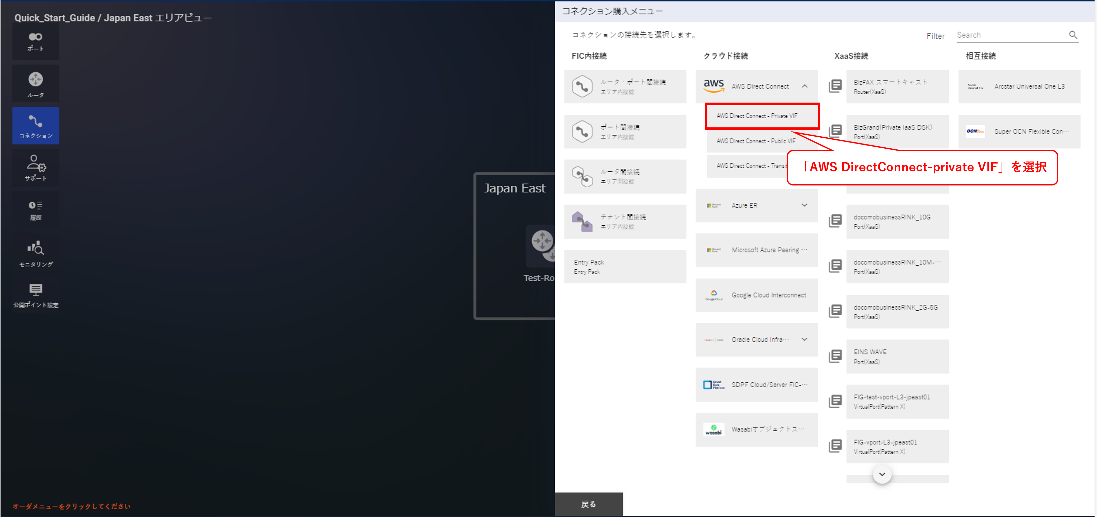This screenshot has height=517, width=1097.
Task: Open the サポート sidebar icon
Action: coord(36,167)
